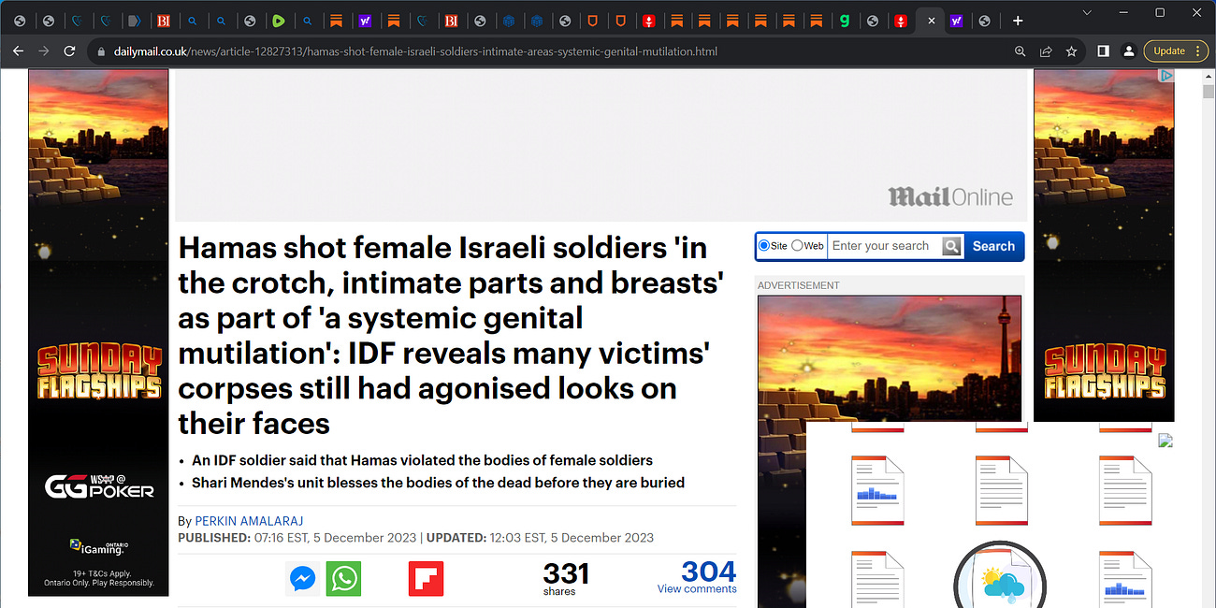Open the Flipboard share option

pyautogui.click(x=426, y=578)
